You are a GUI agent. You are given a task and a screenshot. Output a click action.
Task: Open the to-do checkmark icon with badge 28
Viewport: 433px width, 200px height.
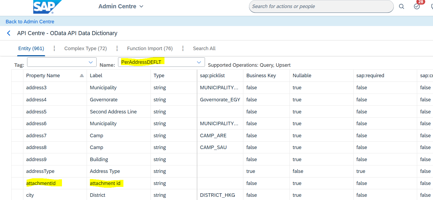[x=417, y=6]
